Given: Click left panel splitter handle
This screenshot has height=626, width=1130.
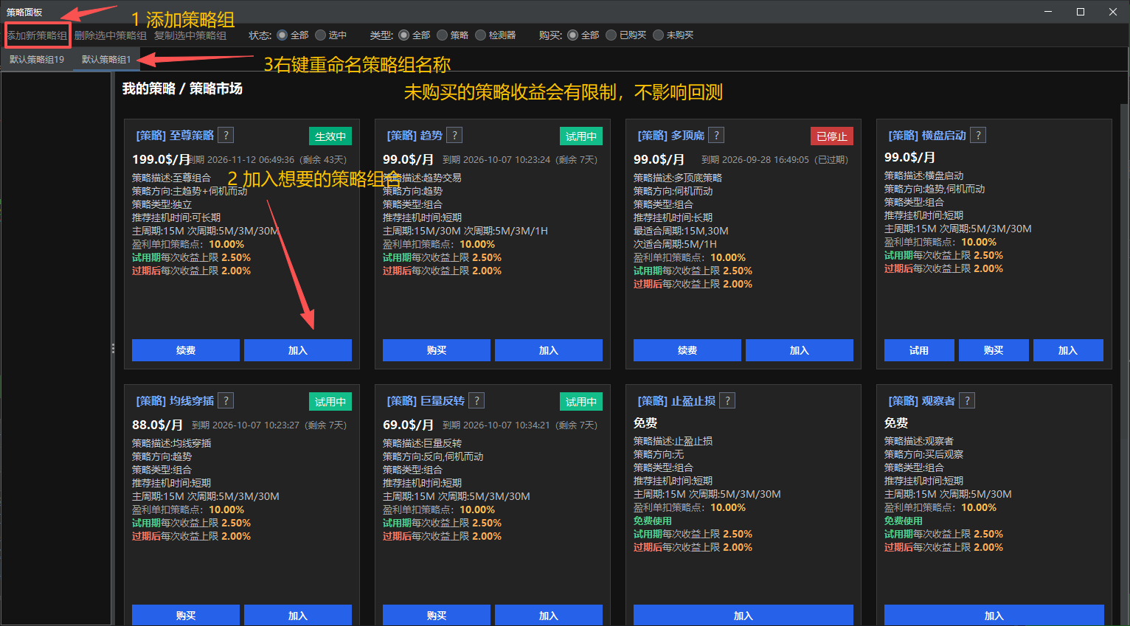Looking at the screenshot, I should [x=113, y=348].
